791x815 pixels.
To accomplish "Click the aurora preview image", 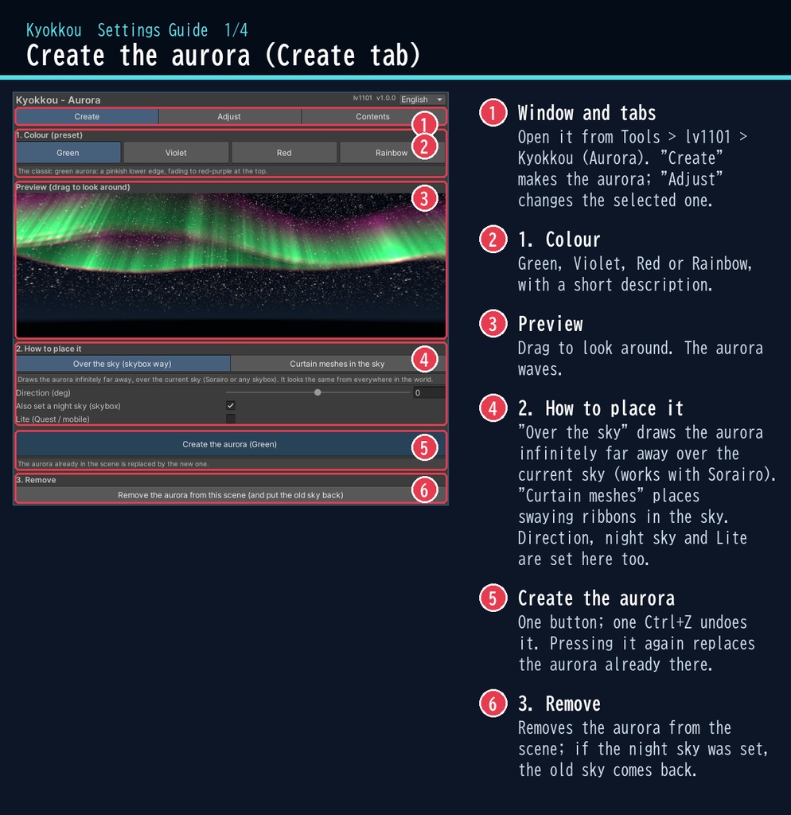I will [x=231, y=265].
